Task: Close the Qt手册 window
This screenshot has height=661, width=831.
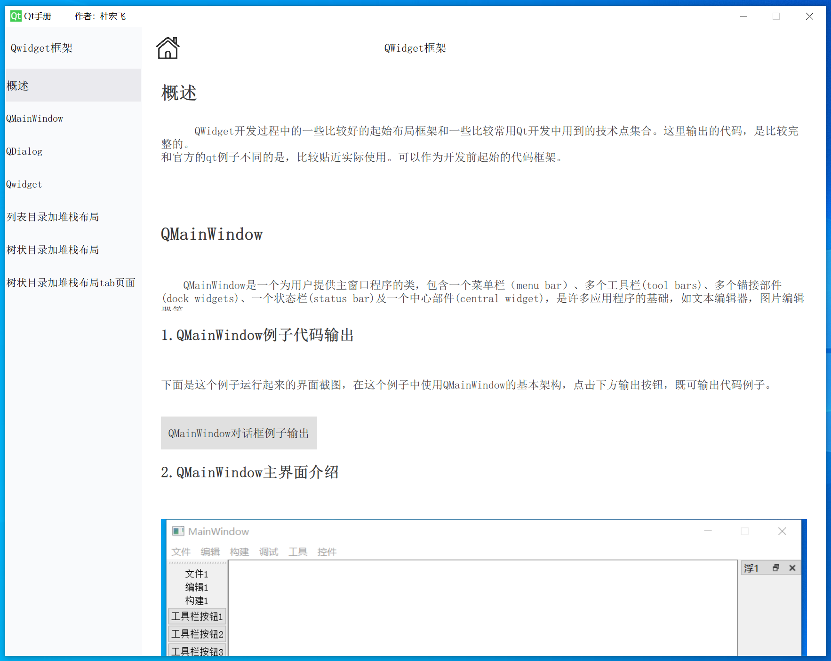Action: coord(809,16)
